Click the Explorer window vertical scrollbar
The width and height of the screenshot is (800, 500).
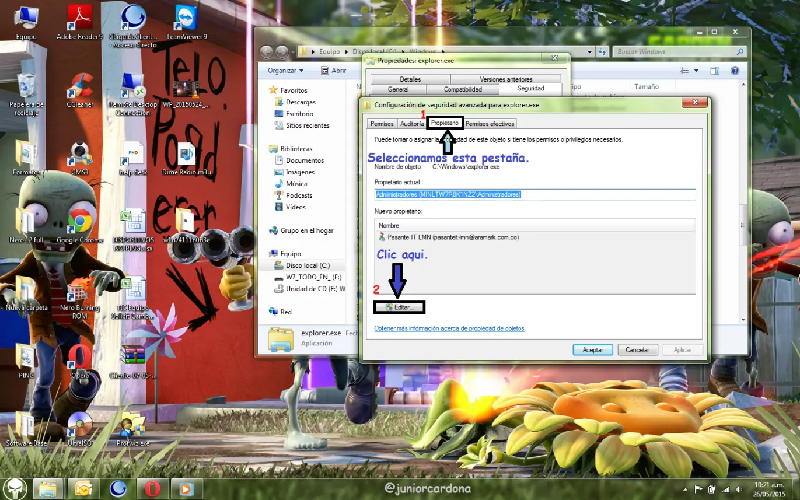pos(743,202)
